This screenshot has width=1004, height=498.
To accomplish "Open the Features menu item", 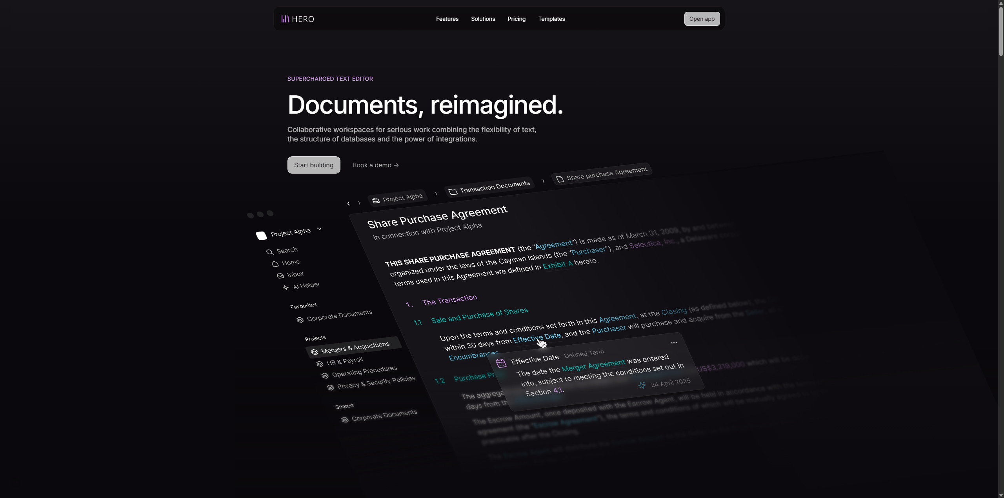I will click(x=447, y=19).
